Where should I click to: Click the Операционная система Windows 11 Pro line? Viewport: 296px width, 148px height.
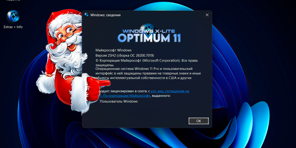point(144,69)
